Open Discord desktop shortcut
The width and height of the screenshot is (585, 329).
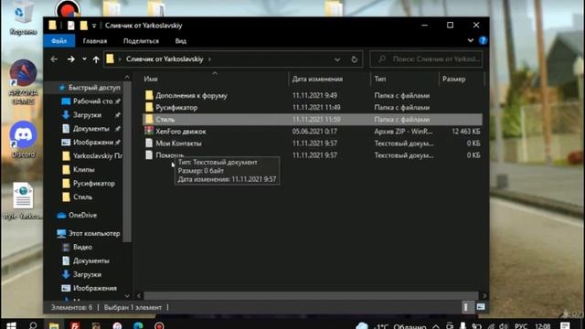tap(23, 140)
